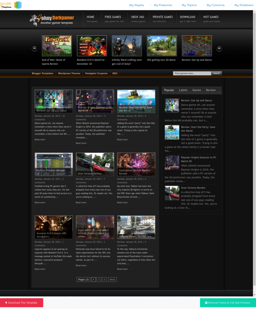
Task: Open Super Mario 3D Land post thumbnail
Action: tap(95, 227)
